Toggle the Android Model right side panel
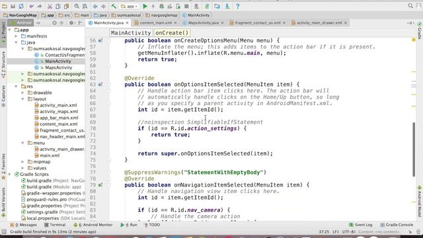 point(420,201)
